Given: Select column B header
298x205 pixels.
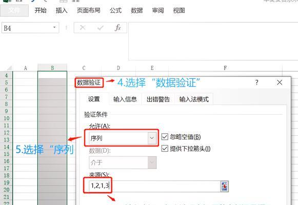Looking at the screenshot, I should [x=52, y=68].
